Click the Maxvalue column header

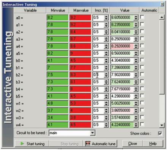pos(81,10)
